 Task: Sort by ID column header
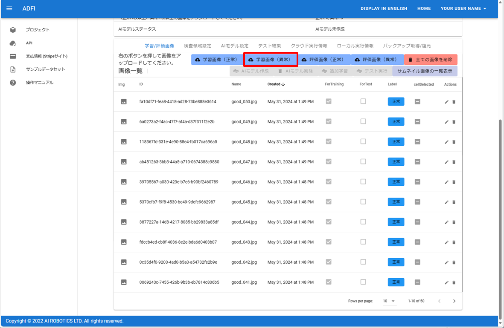coord(141,84)
